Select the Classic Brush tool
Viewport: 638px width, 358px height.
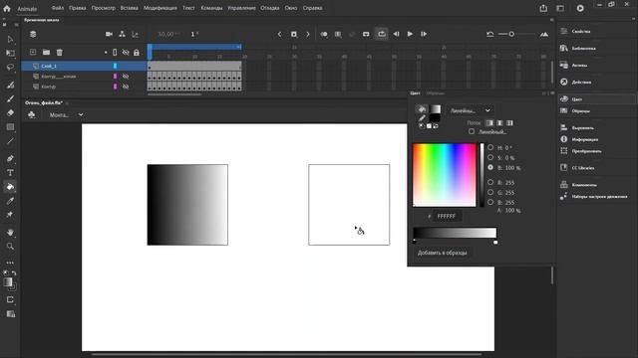10,98
